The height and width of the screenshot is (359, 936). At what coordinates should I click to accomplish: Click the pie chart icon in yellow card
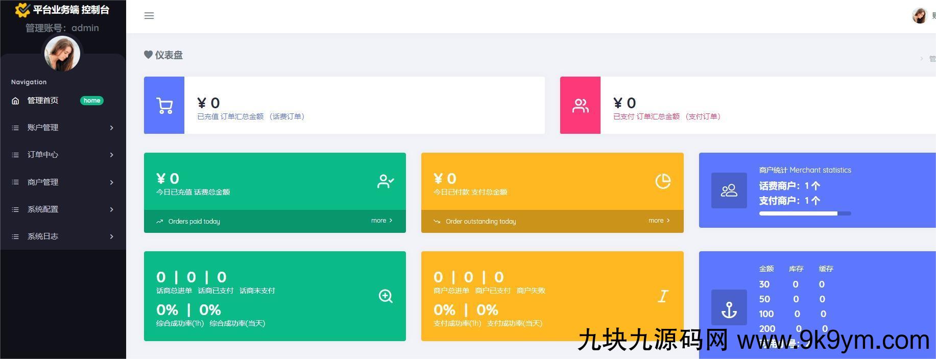point(663,181)
